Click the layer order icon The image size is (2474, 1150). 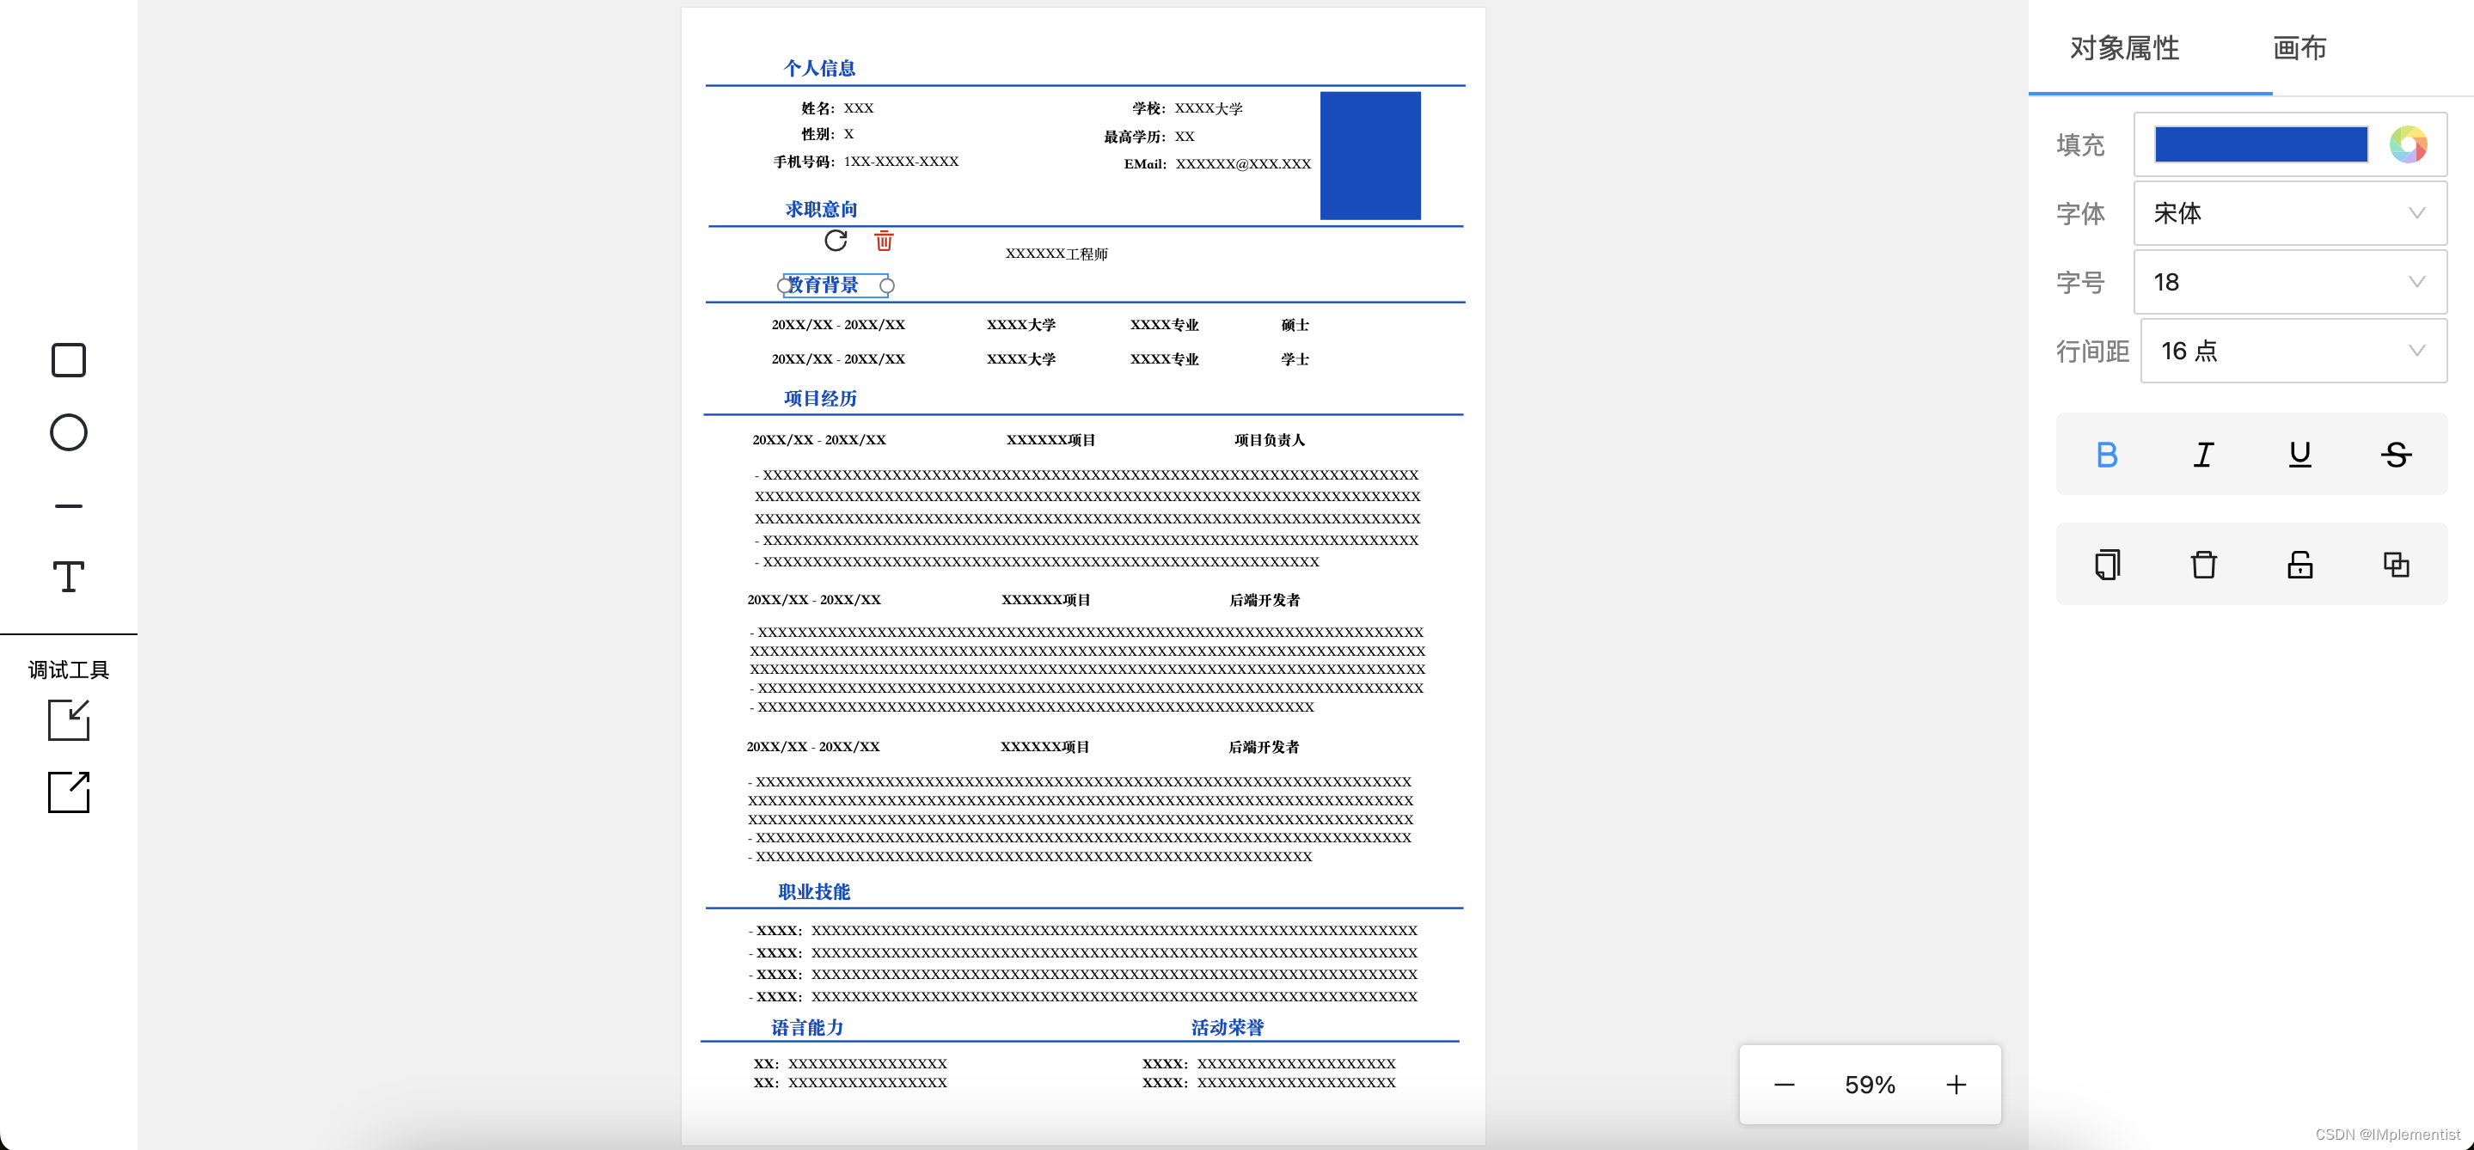2395,565
